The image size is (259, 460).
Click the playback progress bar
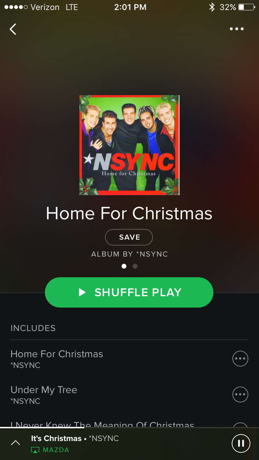tap(129, 428)
